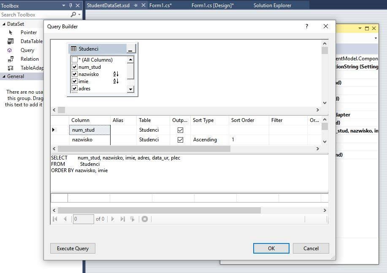Uncheck the num_stud column checkbox
Viewport: 387px width, 273px height.
(75, 67)
